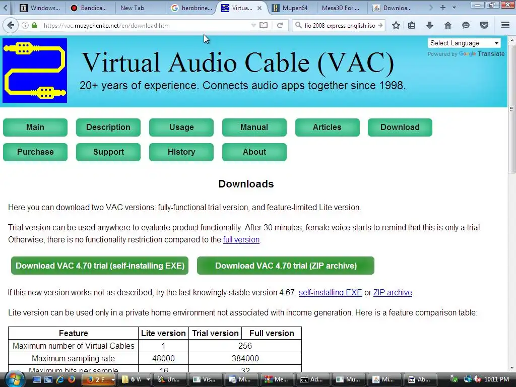The image size is (516, 387).
Task: Open the Download page button
Action: (x=400, y=127)
